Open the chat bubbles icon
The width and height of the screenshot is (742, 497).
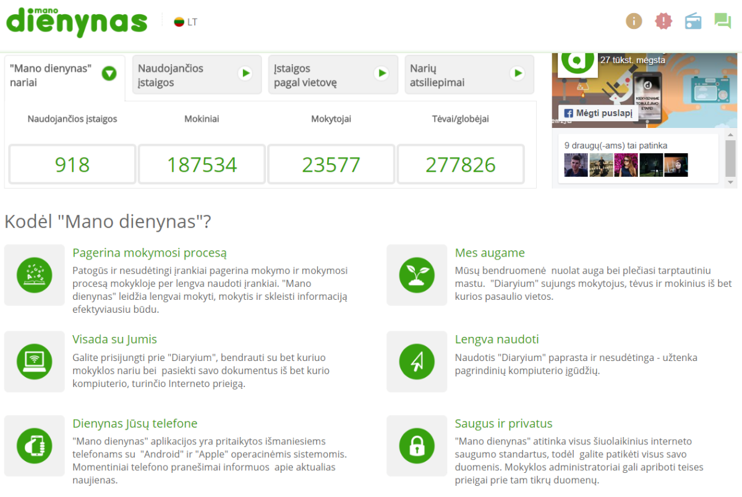tap(722, 21)
